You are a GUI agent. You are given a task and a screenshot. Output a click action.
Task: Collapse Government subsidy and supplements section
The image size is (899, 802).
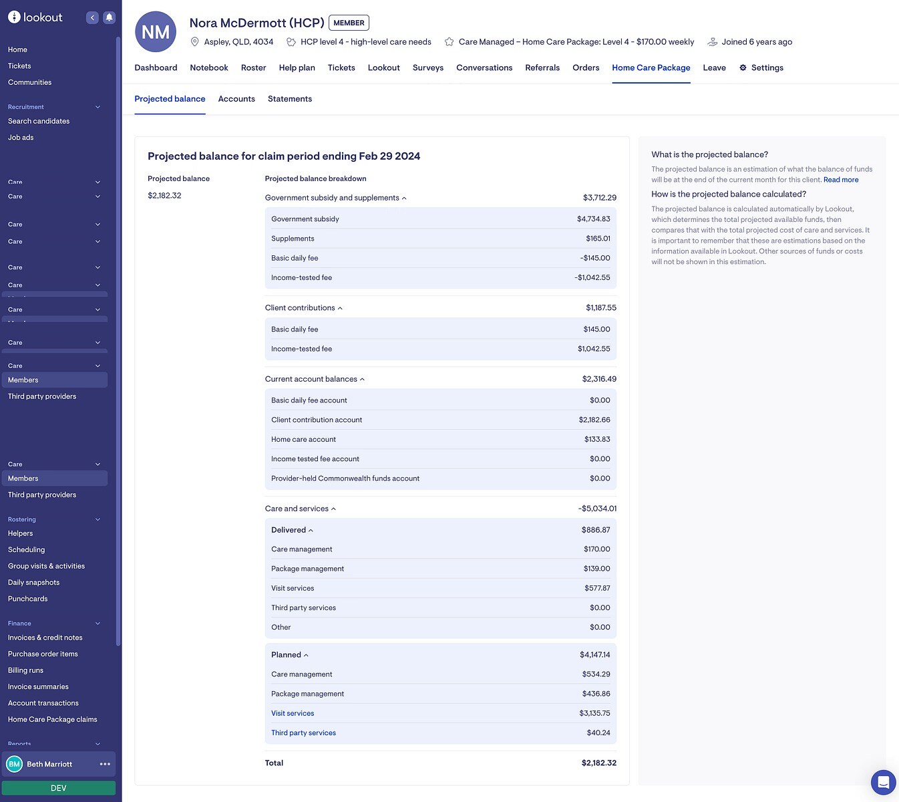coord(404,198)
